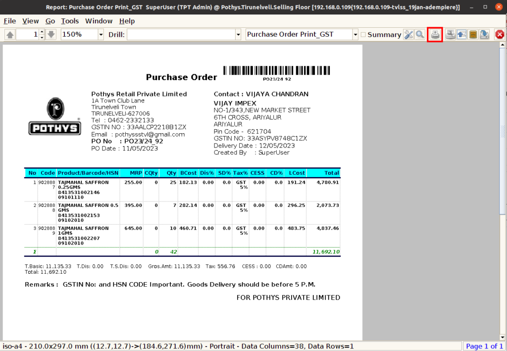Export report with the drive arrow icon

click(x=484, y=34)
